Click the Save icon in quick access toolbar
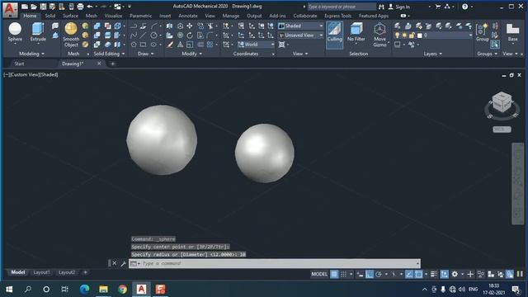Viewport: 528px width, 297px height. point(43,7)
